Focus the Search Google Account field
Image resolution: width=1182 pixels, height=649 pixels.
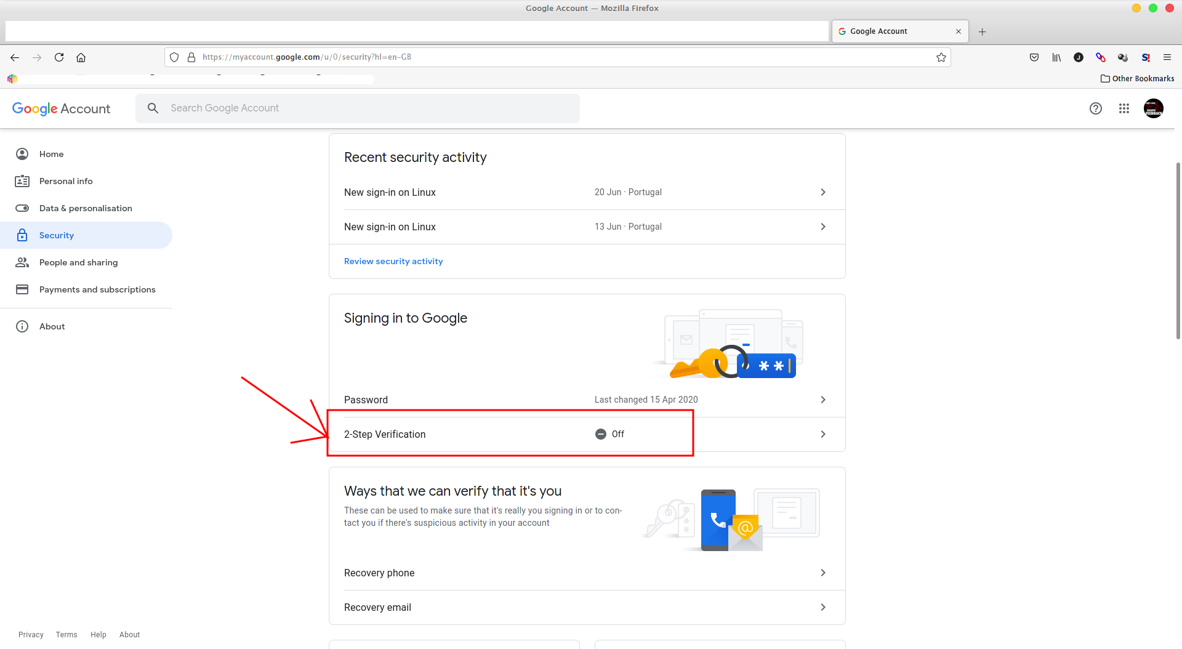pyautogui.click(x=369, y=108)
